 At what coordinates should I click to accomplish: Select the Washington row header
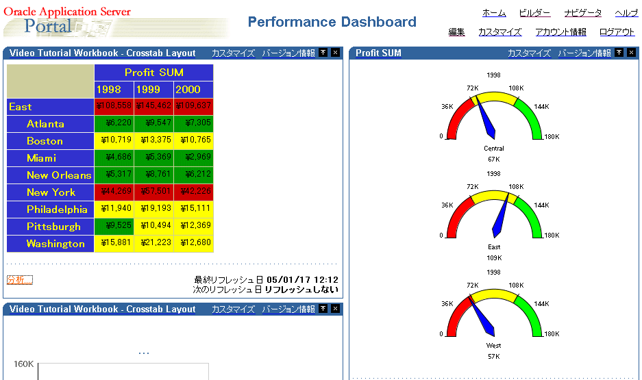51,244
